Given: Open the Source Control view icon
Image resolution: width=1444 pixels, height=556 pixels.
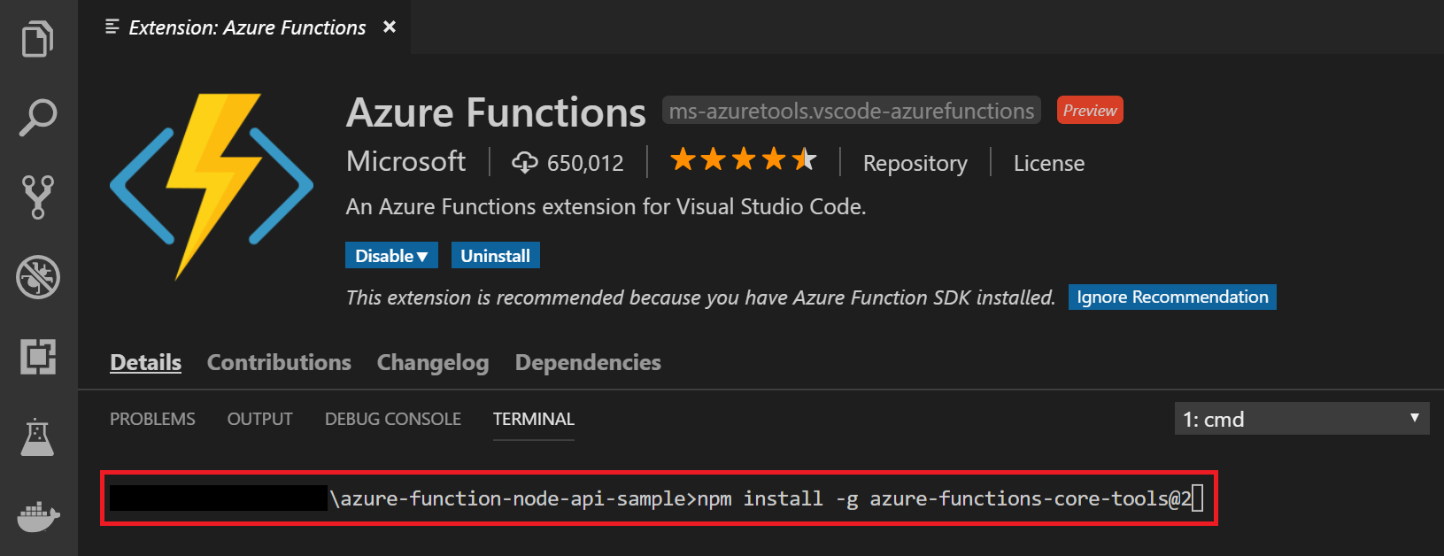Looking at the screenshot, I should pyautogui.click(x=38, y=197).
